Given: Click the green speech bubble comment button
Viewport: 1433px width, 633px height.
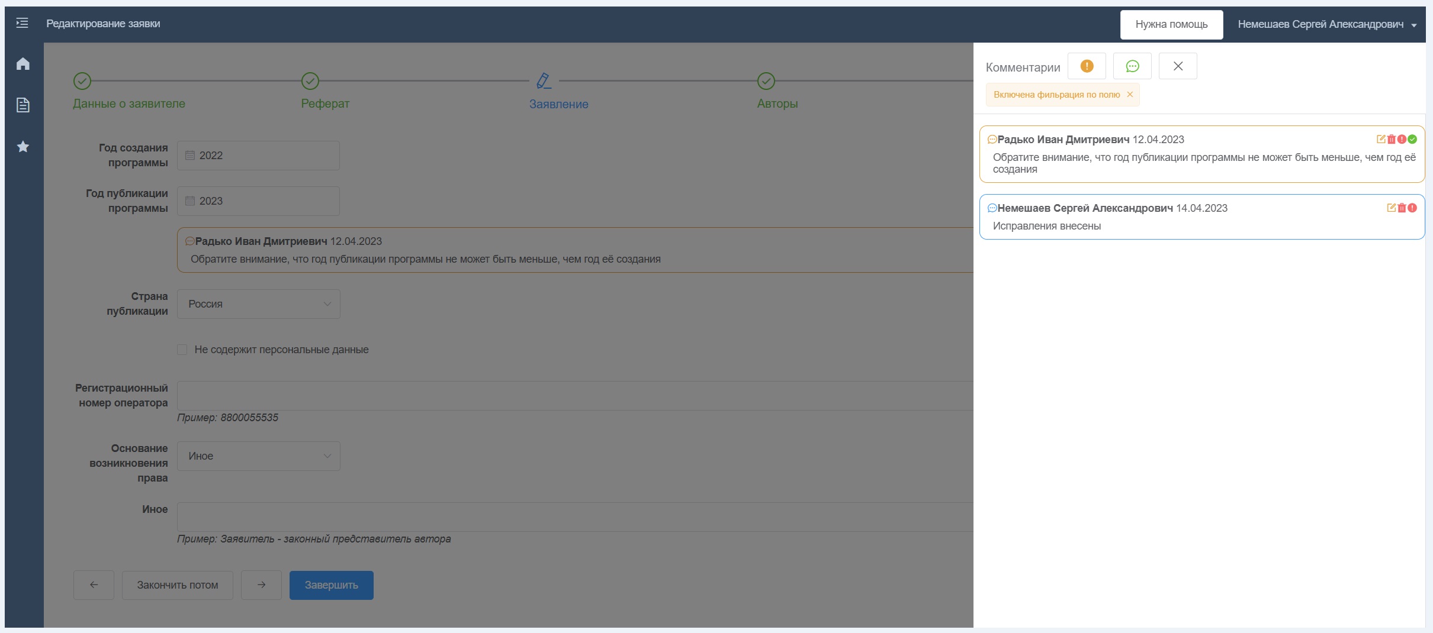Looking at the screenshot, I should click(1132, 66).
